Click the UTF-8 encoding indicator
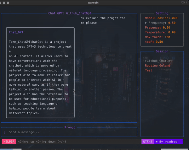This screenshot has width=189, height=150. point(147,142)
